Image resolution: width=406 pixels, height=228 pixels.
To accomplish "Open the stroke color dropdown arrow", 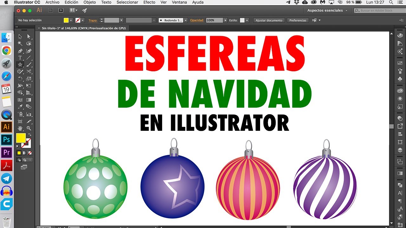I will click(x=83, y=20).
